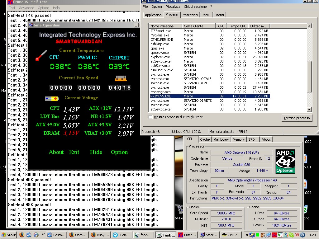Screen dimensions: 319x239
Task: Click the Prime95 title bar icon
Action: 10,2
